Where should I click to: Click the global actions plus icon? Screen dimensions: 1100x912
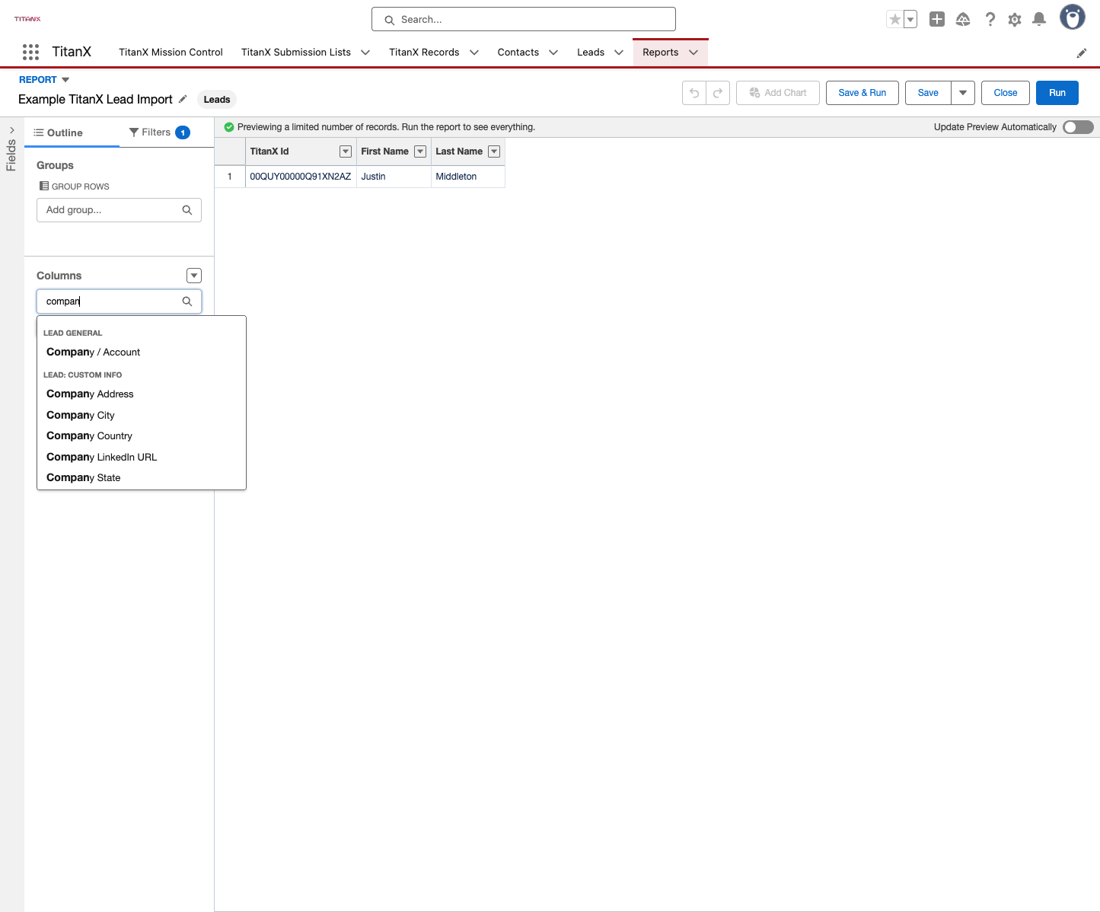click(937, 20)
